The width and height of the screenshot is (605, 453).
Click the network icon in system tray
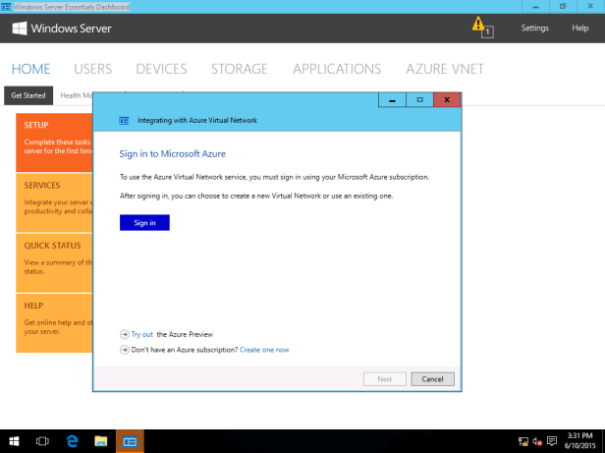pyautogui.click(x=523, y=442)
